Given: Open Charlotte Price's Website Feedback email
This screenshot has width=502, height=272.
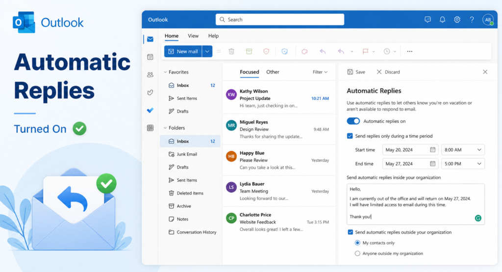Looking at the screenshot, I should click(279, 222).
